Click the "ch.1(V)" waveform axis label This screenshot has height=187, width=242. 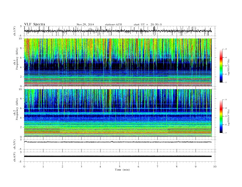(x=15, y=31)
